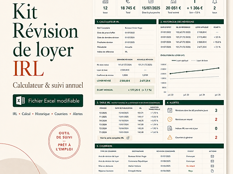Click the Nouvelle révision column header
The width and height of the screenshot is (233, 174).
tap(145, 59)
